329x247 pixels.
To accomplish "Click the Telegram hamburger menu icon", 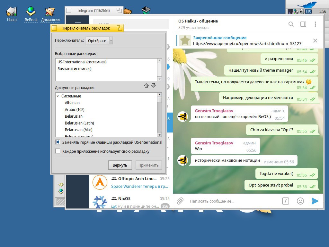I will point(78,23).
